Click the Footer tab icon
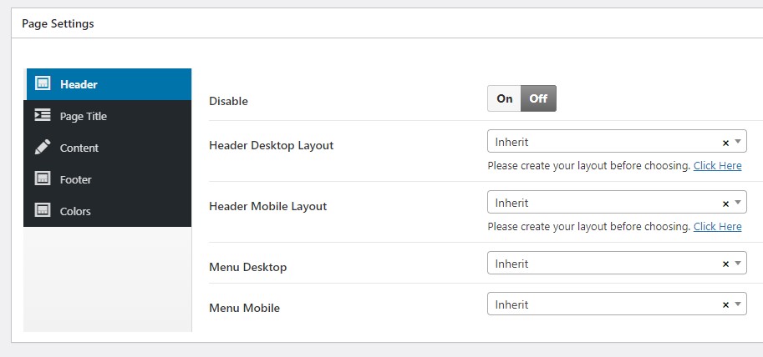This screenshot has height=357, width=763. [42, 179]
